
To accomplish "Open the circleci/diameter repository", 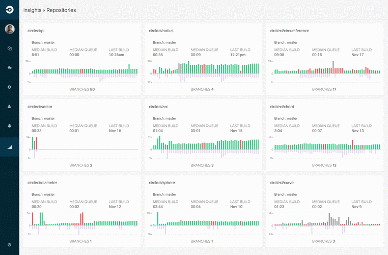I will pos(42,182).
